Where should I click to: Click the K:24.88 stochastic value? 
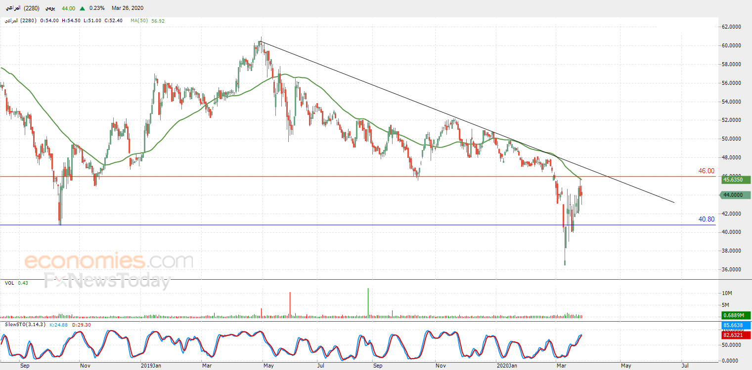[59, 325]
